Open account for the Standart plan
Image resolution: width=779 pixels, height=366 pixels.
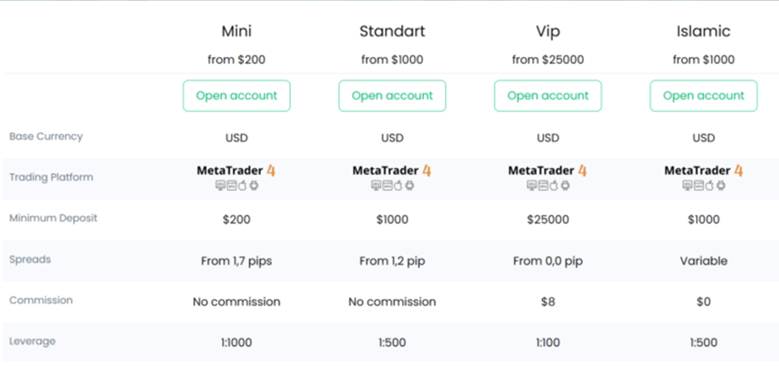(392, 96)
